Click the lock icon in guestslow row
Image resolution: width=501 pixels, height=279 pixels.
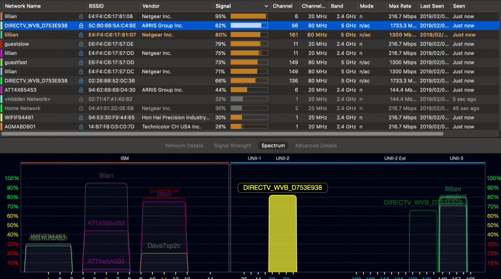coord(81,44)
